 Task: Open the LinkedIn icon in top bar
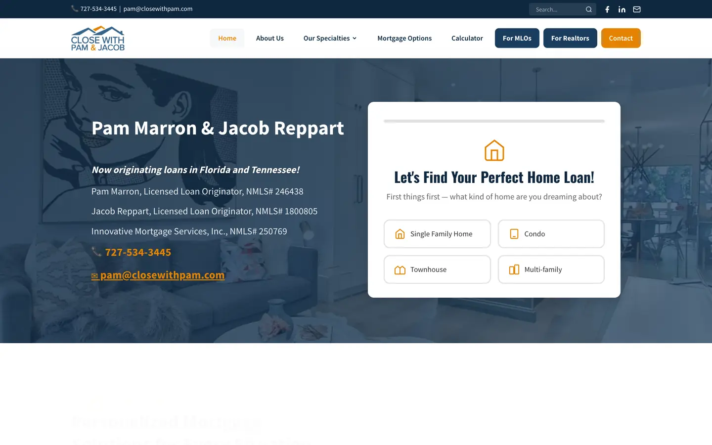point(622,9)
